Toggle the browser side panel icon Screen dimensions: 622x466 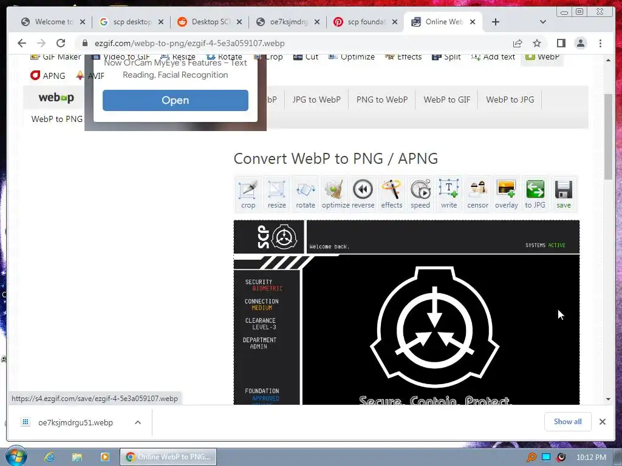pyautogui.click(x=561, y=43)
